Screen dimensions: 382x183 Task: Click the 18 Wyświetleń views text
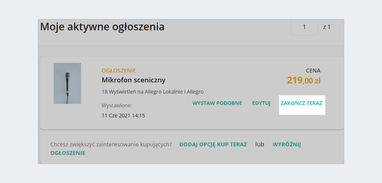pyautogui.click(x=153, y=91)
